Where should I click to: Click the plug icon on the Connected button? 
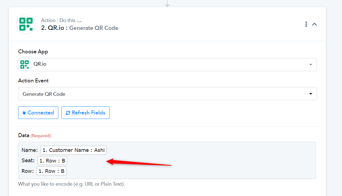tap(24, 113)
